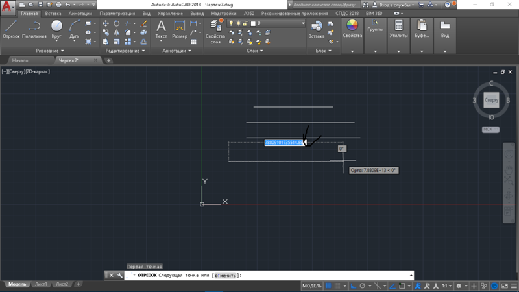Open Свойства слоя (Layer Properties)
519x292 pixels.
[x=215, y=30]
